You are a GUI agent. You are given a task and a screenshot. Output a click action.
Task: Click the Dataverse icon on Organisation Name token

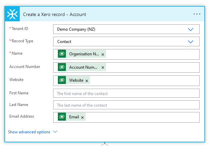click(62, 54)
